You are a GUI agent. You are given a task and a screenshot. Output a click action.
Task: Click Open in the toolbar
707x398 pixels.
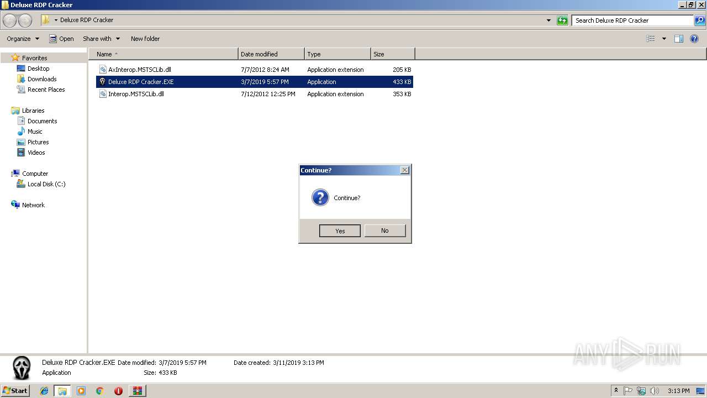point(61,39)
